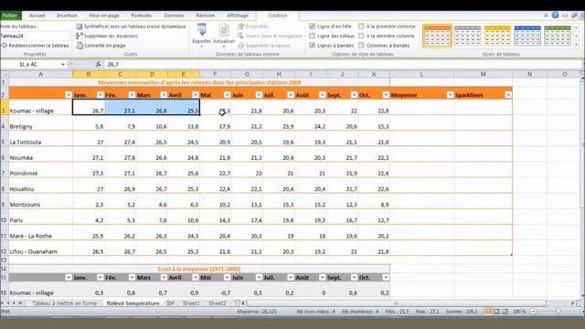Switch to the Sheet1 tab
Viewport: 585px width, 329px height.
[x=191, y=303]
